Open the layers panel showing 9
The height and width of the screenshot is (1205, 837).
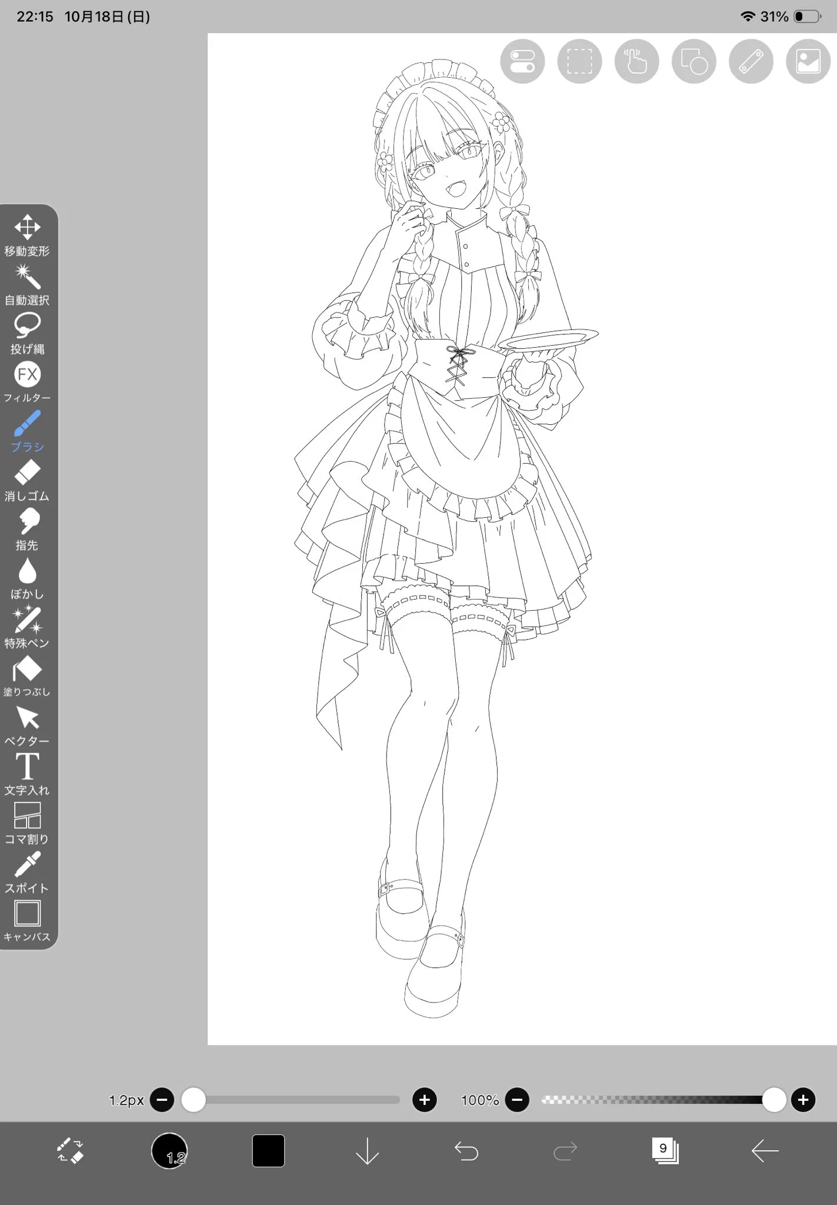click(x=665, y=1150)
